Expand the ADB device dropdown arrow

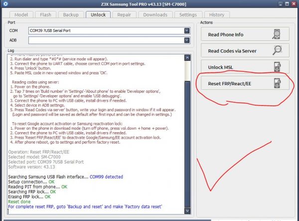click(x=187, y=40)
